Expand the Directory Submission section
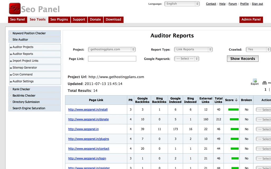The height and width of the screenshot is (169, 271). (11, 102)
